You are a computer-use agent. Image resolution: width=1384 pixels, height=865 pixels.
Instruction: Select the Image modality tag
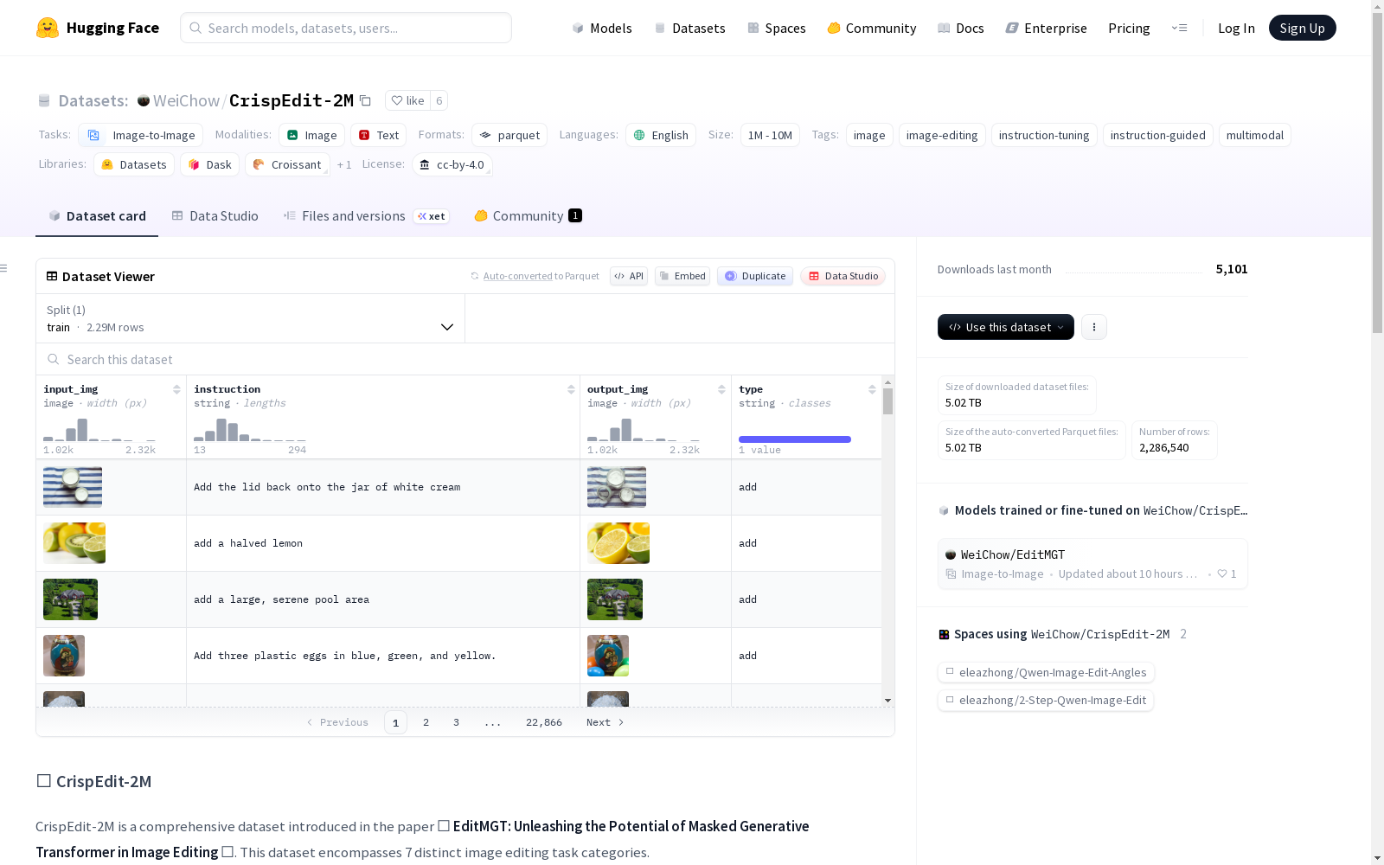[x=312, y=135]
